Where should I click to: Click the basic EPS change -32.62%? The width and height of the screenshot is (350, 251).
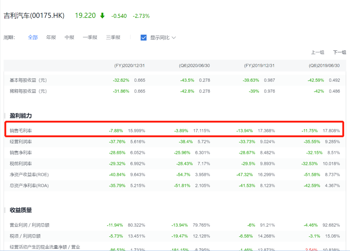(121, 80)
